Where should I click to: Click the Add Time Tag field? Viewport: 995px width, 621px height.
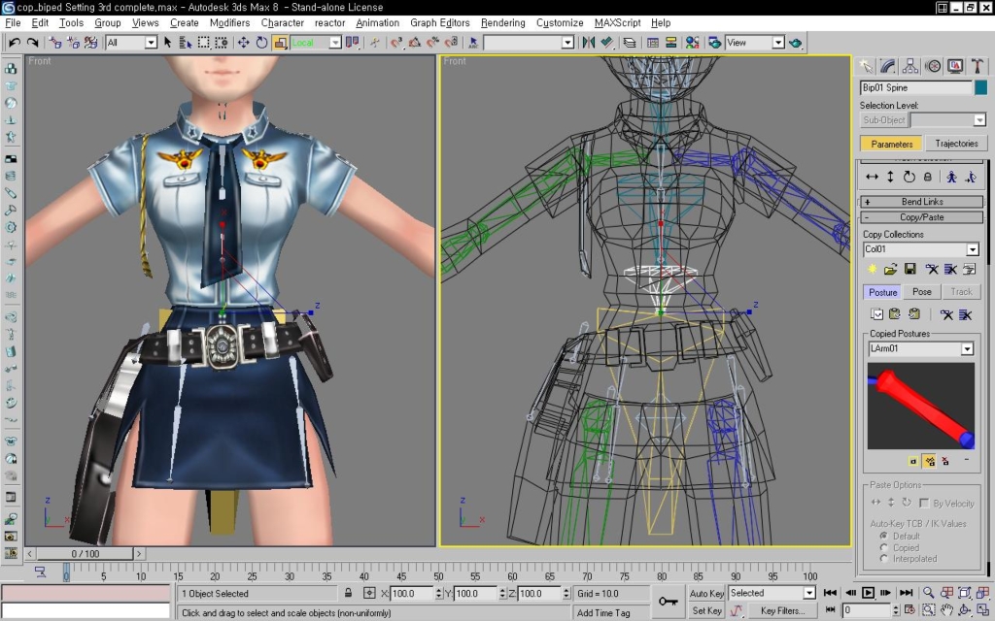612,613
